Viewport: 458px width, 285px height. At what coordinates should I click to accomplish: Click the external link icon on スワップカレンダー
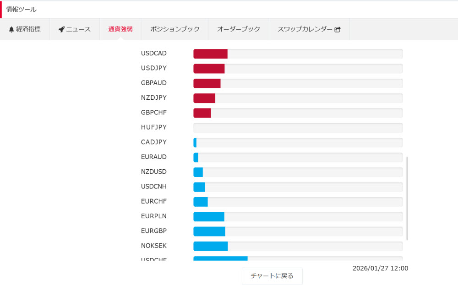tap(338, 29)
